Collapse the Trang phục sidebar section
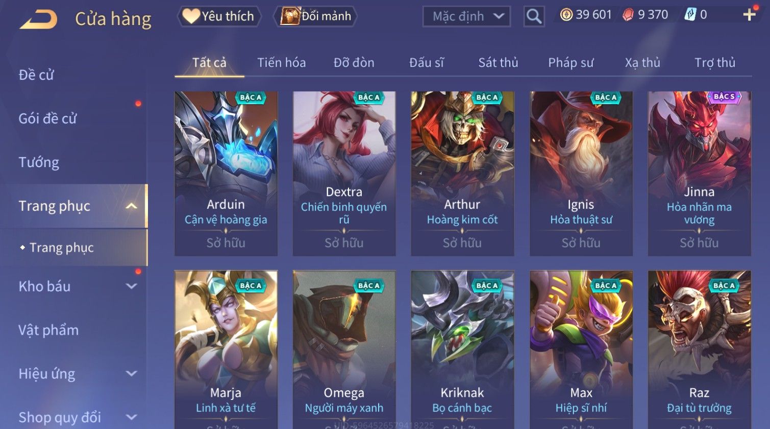Image resolution: width=770 pixels, height=429 pixels. (131, 206)
